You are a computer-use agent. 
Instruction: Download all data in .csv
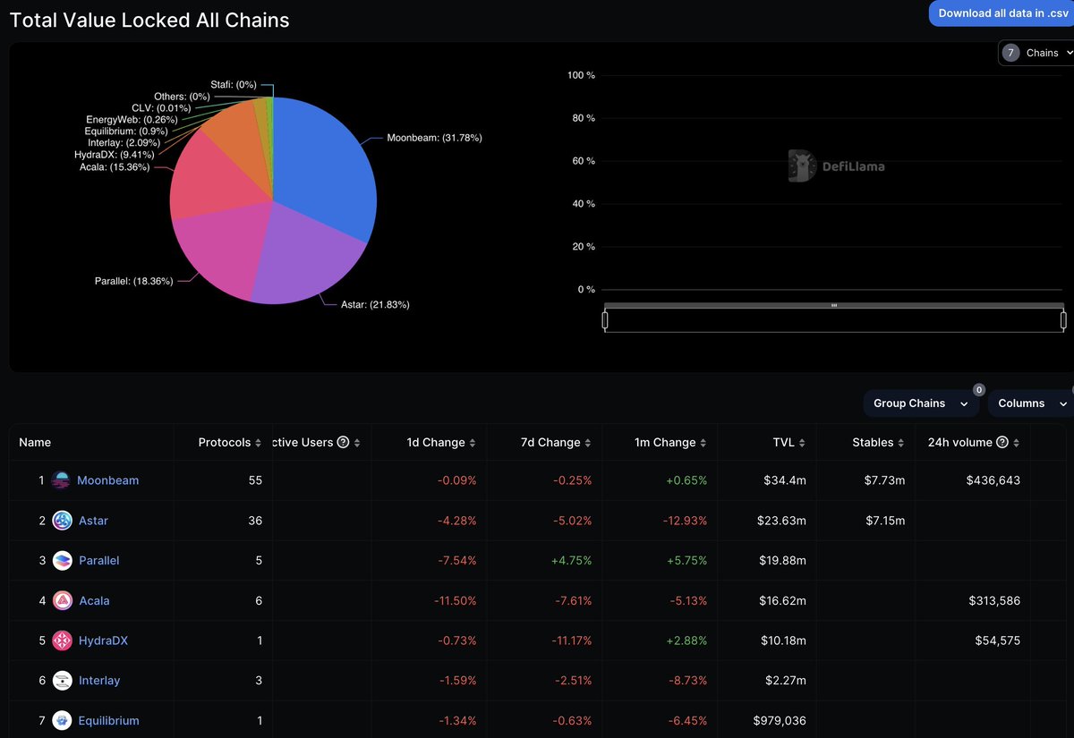point(1002,13)
